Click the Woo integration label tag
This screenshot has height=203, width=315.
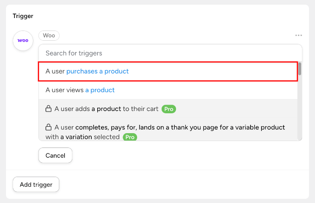click(49, 36)
